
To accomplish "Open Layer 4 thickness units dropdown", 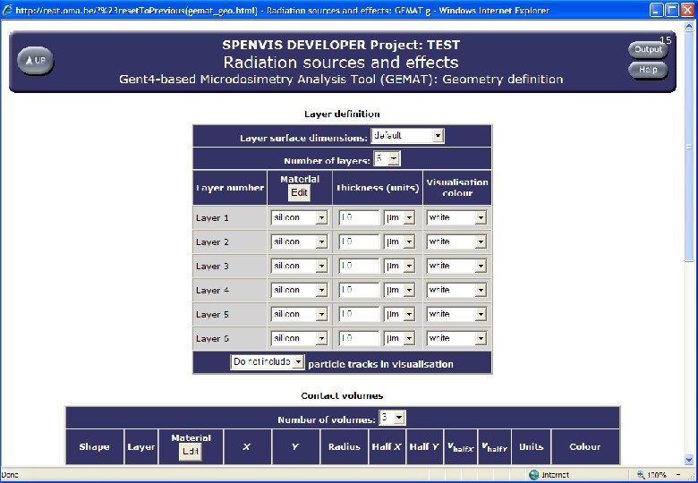I will (x=399, y=290).
